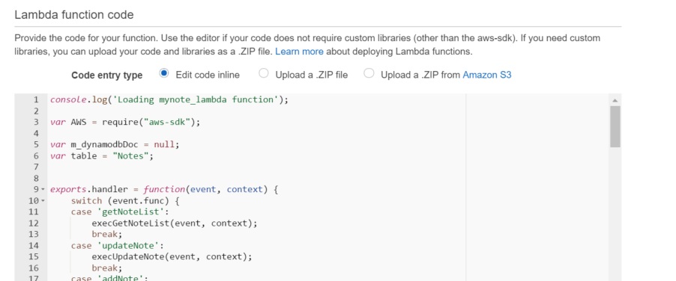Collapse the switch block fold arrow on line 10
Viewport: 676px width, 281px height.
(43, 200)
